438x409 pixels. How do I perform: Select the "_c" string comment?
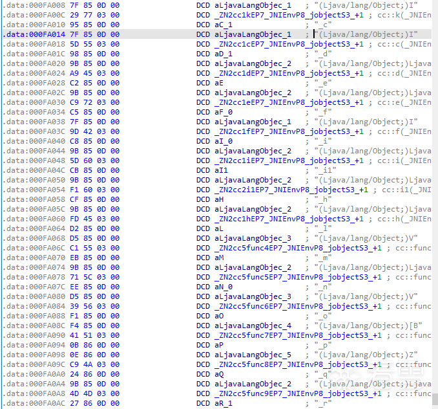coord(323,25)
